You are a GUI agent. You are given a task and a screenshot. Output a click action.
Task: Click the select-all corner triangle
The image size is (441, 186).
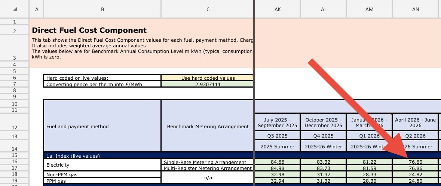14,9
